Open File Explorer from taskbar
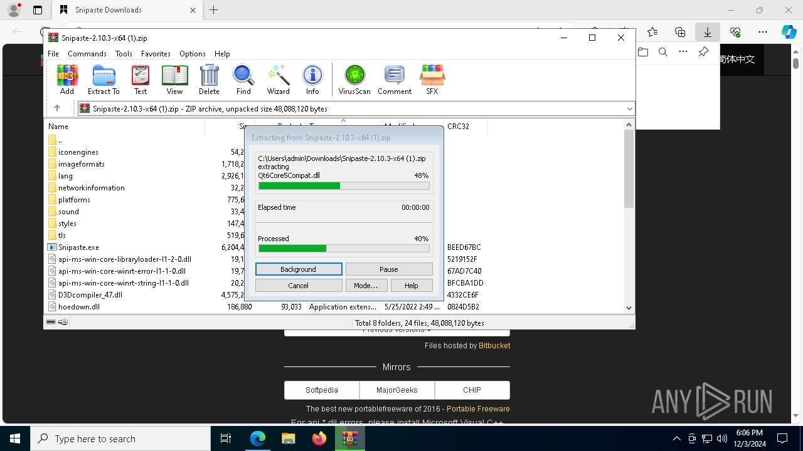803x451 pixels. coord(289,438)
